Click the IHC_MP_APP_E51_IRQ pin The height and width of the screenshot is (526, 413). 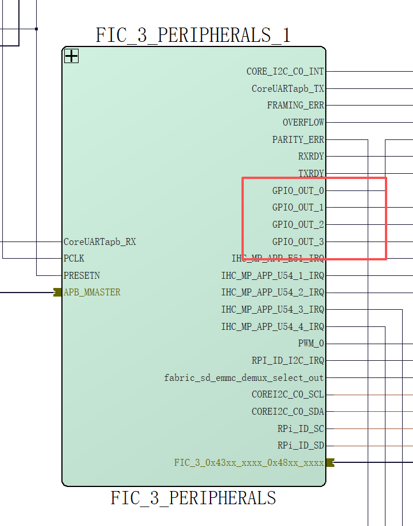pos(278,258)
